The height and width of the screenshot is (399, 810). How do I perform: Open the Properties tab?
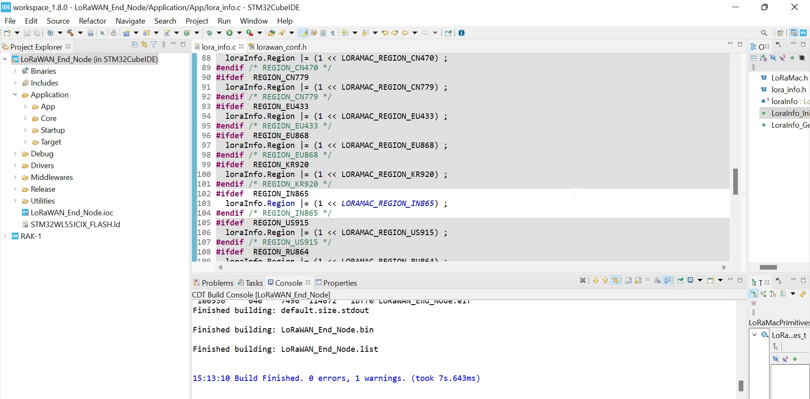(x=336, y=283)
